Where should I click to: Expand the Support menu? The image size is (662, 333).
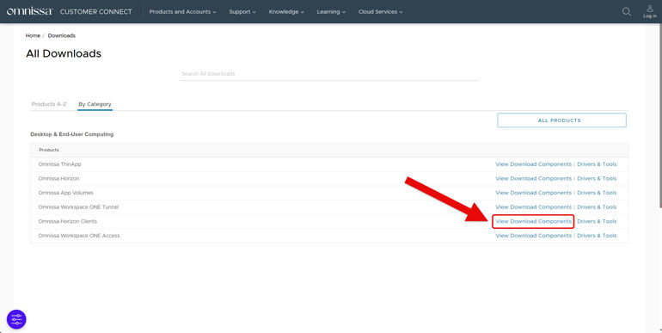[242, 12]
